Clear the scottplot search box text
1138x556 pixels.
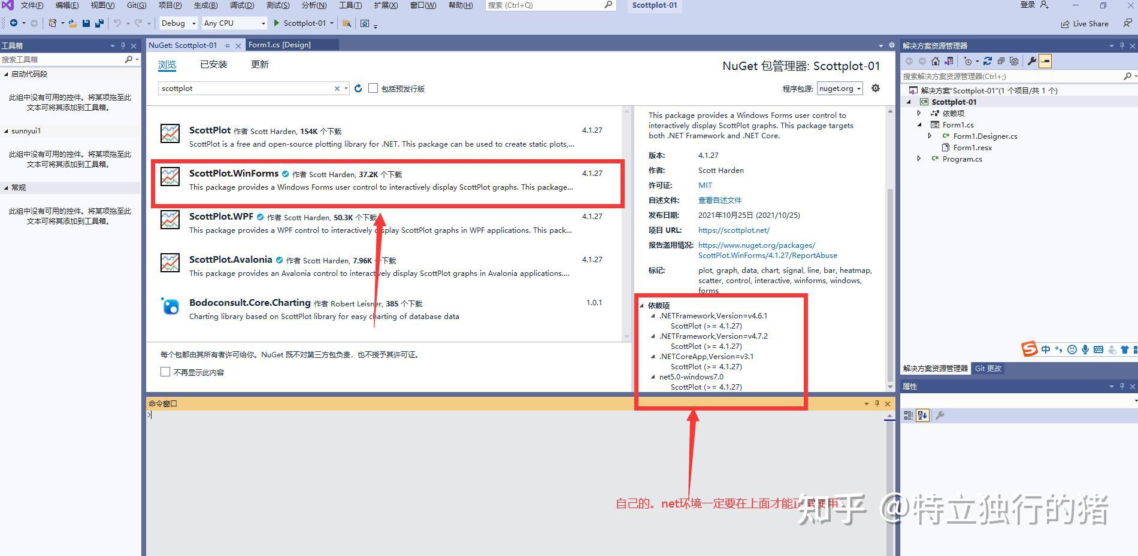[x=337, y=88]
